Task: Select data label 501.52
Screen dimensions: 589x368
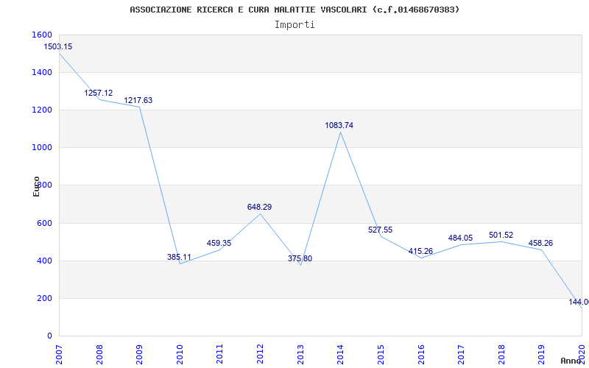Action: 501,235
